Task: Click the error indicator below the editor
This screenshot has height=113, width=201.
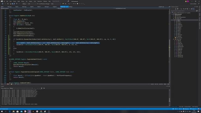Action: tap(8, 84)
